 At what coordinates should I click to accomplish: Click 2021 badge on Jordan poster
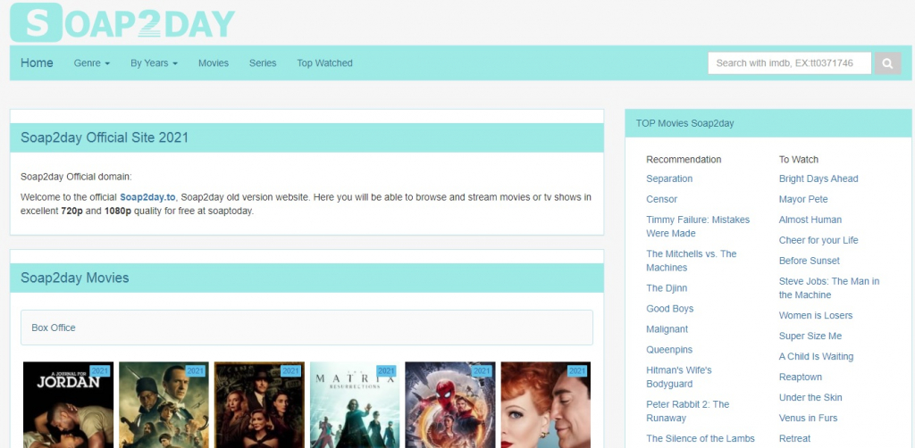pos(100,370)
